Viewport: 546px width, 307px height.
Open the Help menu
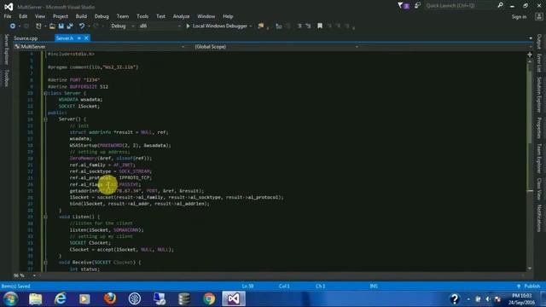(x=228, y=16)
